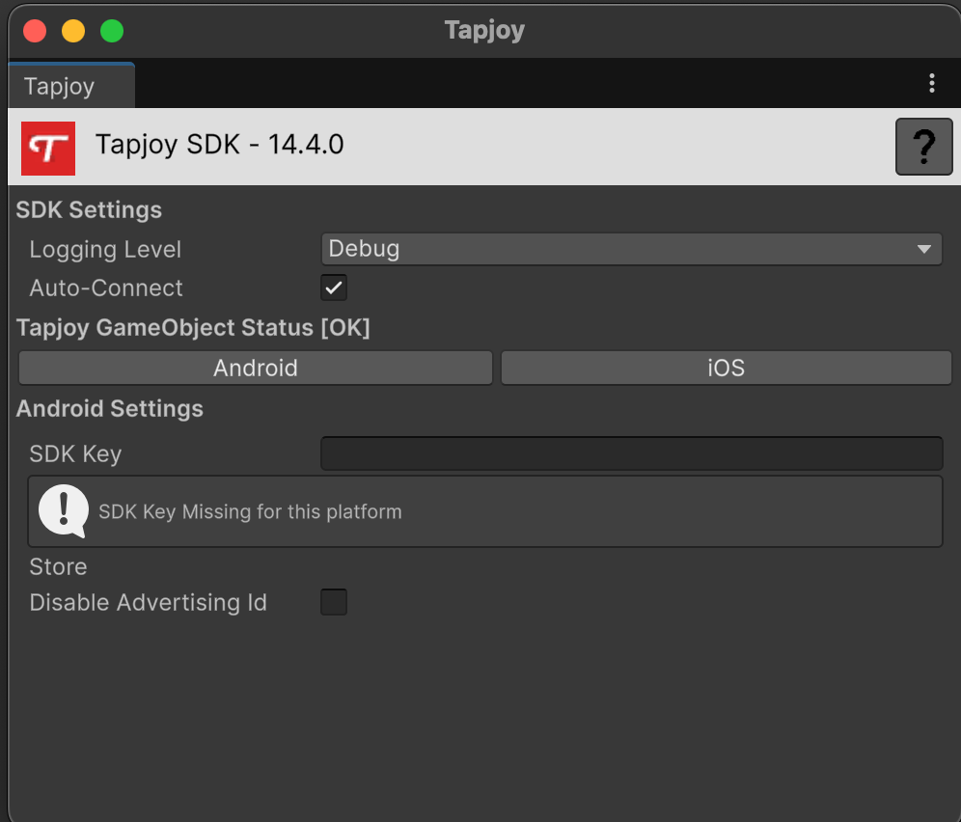This screenshot has height=822, width=961.
Task: Click the yellow minimize window button
Action: (x=73, y=31)
